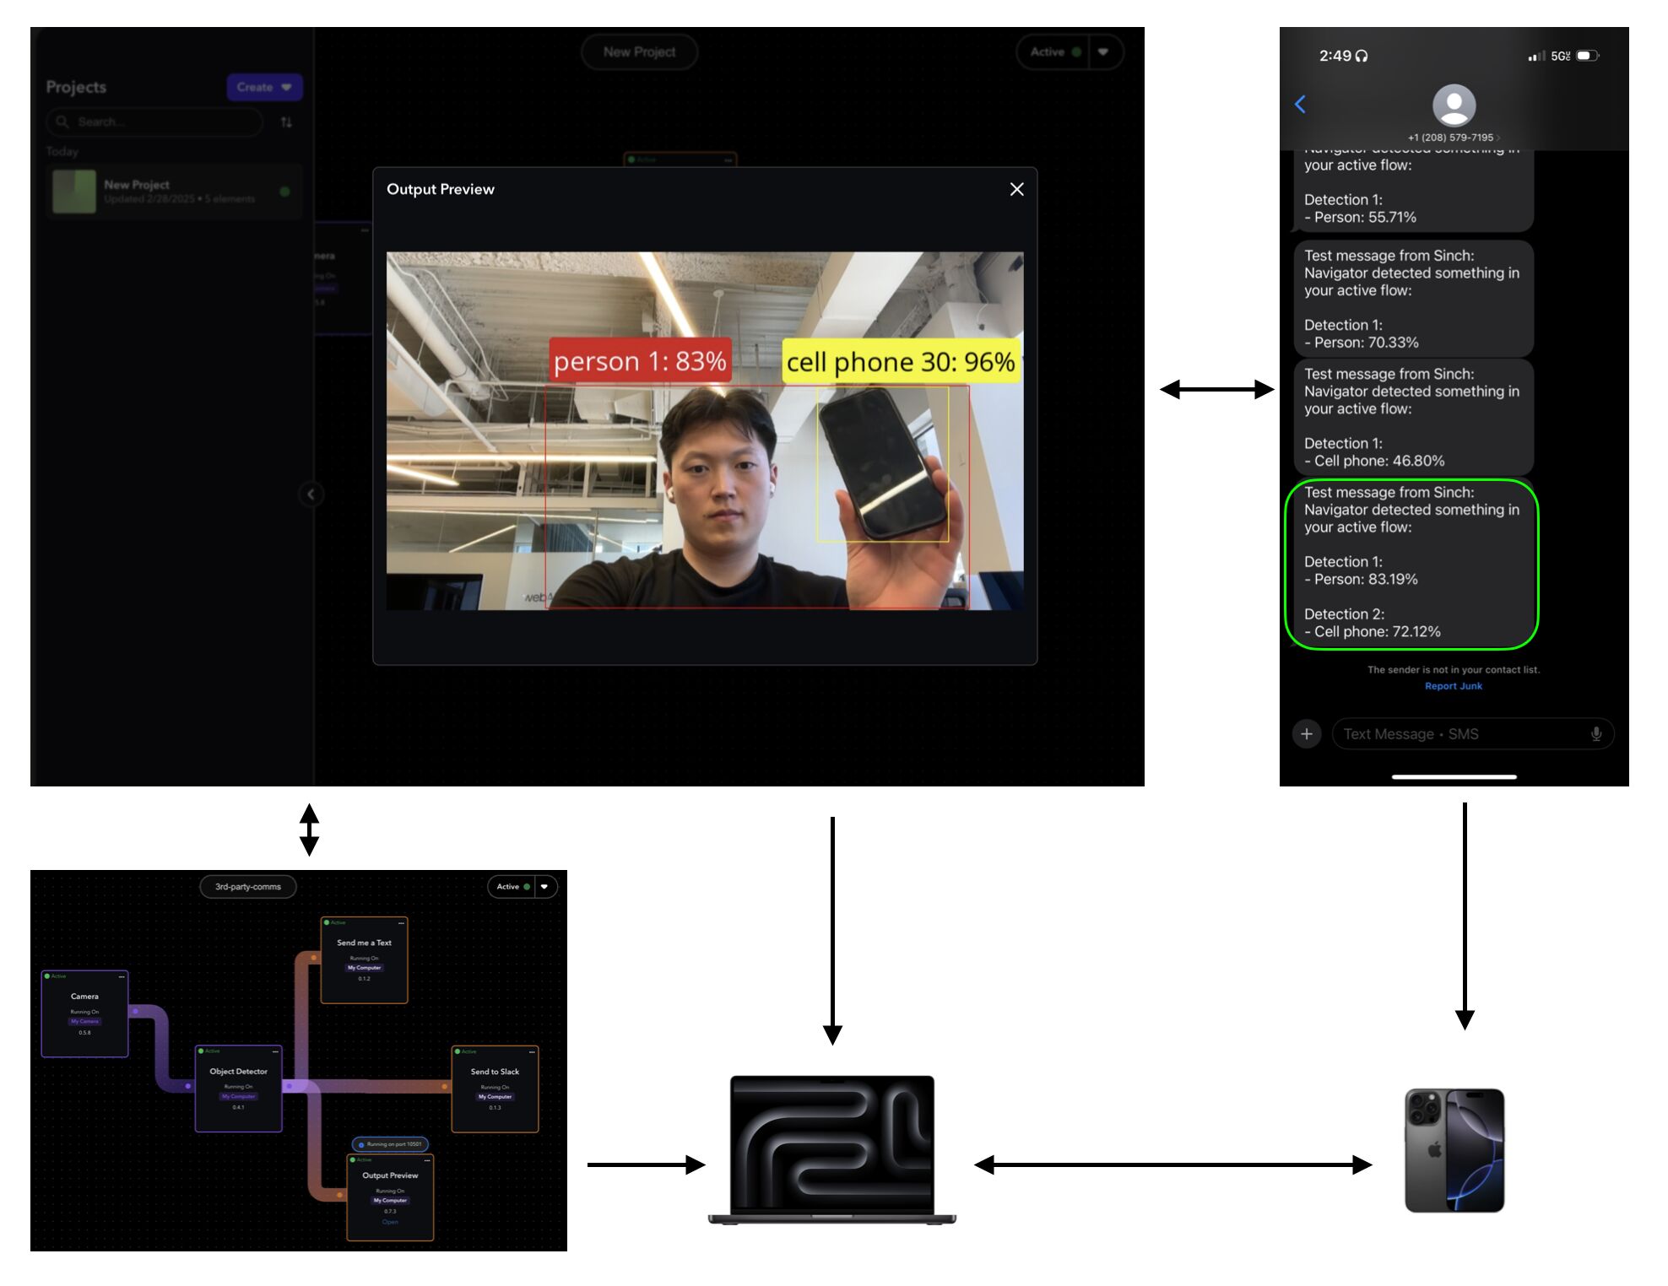Expand the Create button's dropdown arrow

point(287,88)
